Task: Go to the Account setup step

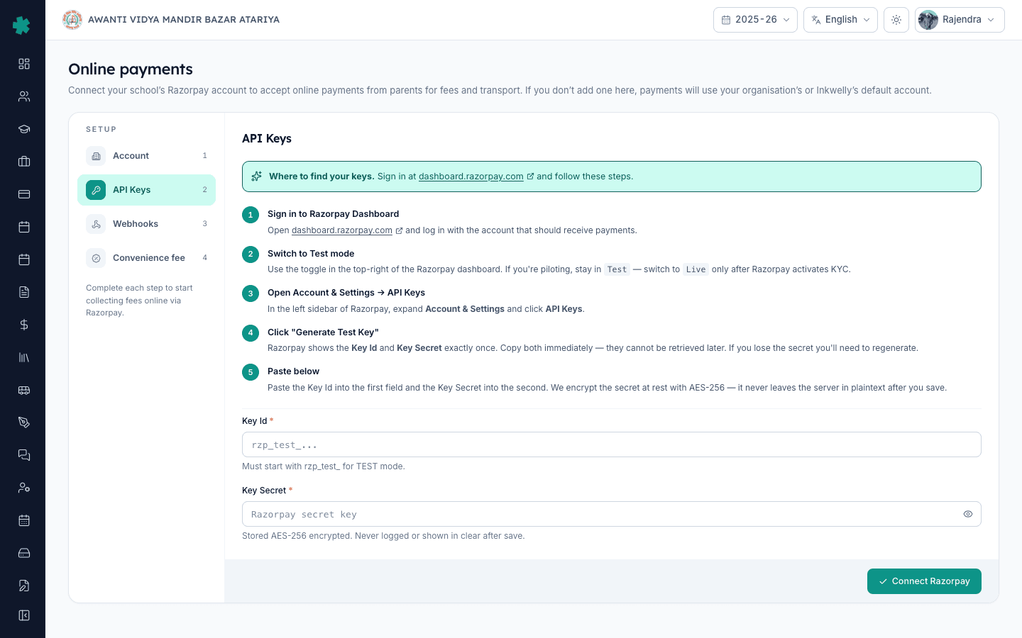Action: (x=146, y=156)
